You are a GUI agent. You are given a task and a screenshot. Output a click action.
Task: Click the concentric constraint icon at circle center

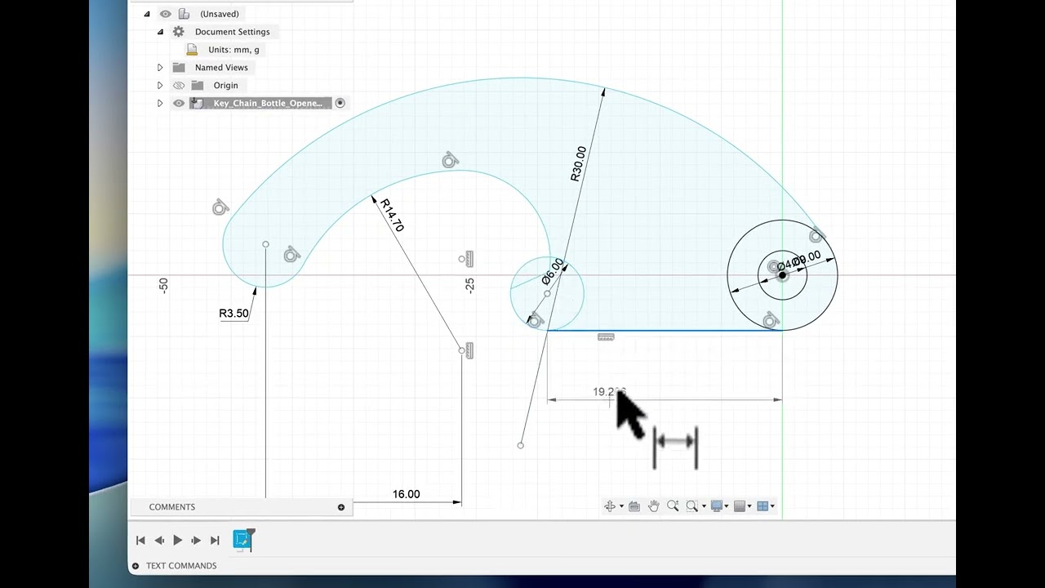774,266
